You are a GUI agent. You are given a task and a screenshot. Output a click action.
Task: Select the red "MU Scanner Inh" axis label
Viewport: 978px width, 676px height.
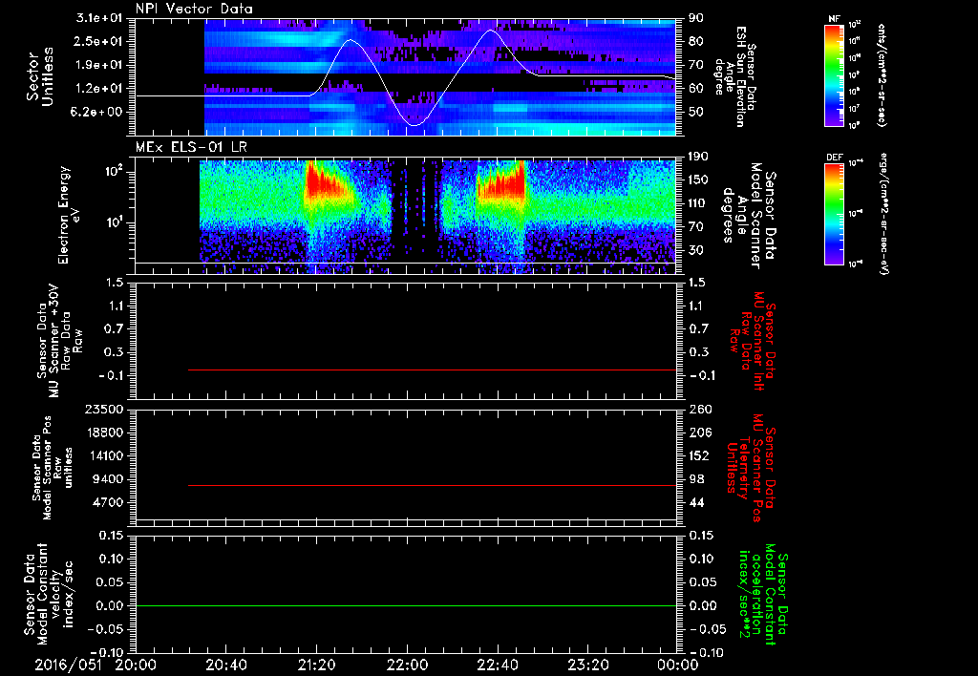click(x=758, y=341)
